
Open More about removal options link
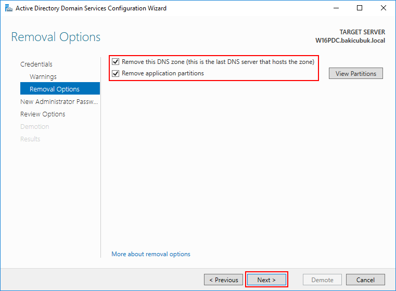[x=151, y=254]
